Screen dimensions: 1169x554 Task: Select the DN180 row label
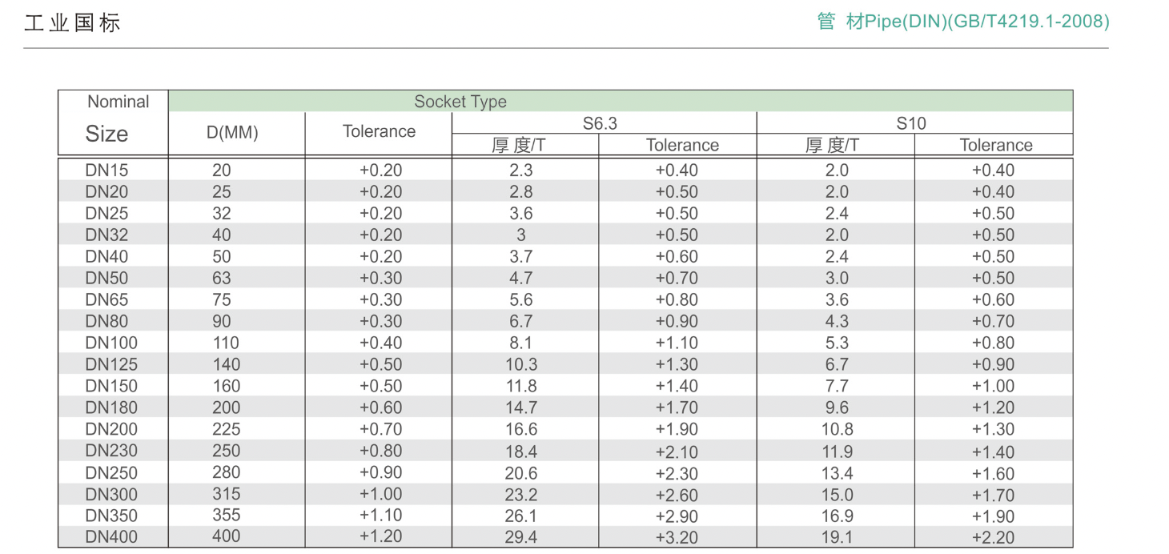pyautogui.click(x=111, y=408)
